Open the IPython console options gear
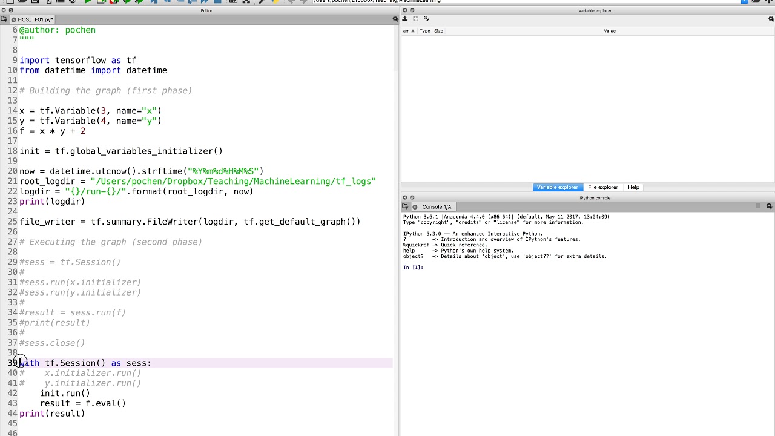The width and height of the screenshot is (775, 436). click(x=769, y=206)
